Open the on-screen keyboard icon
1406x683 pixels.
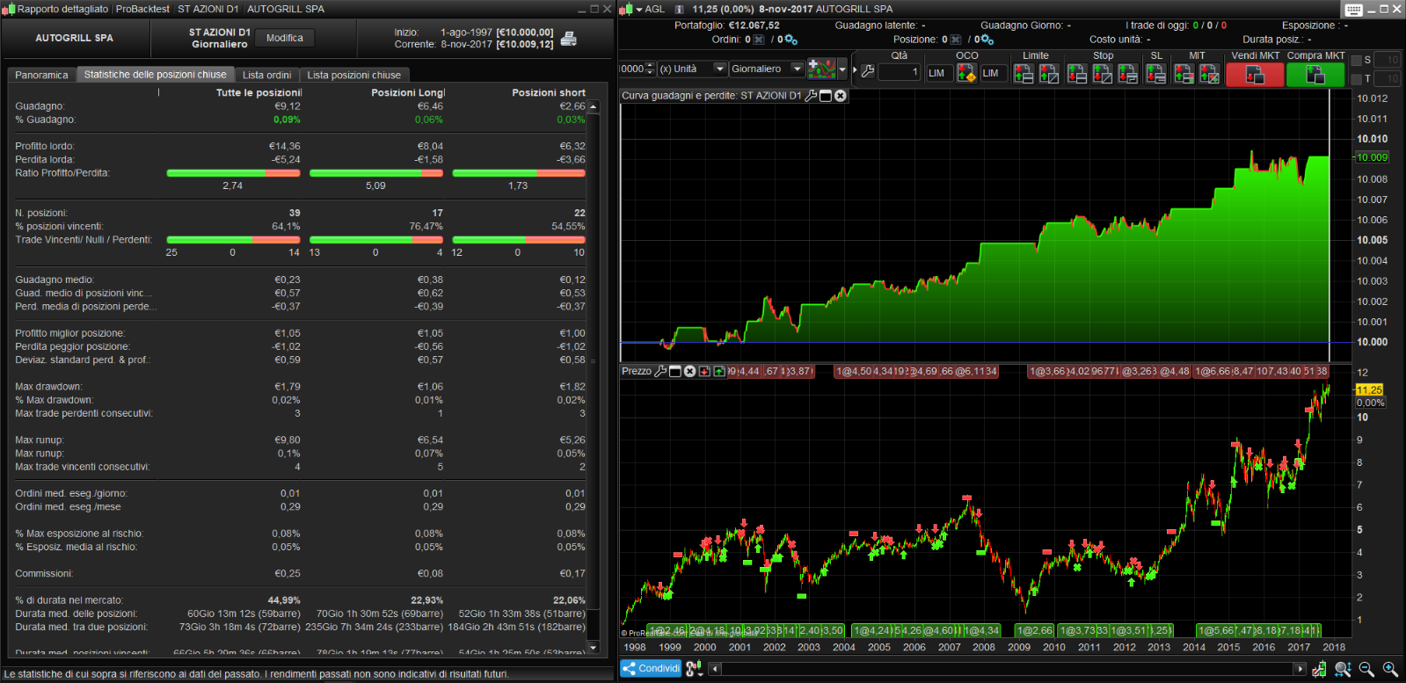point(1353,10)
